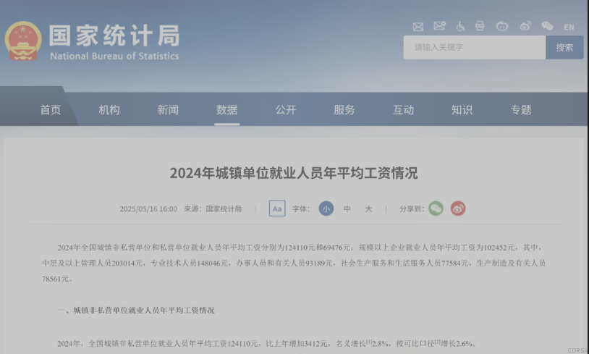Open the header Weibo icon

[x=525, y=26]
